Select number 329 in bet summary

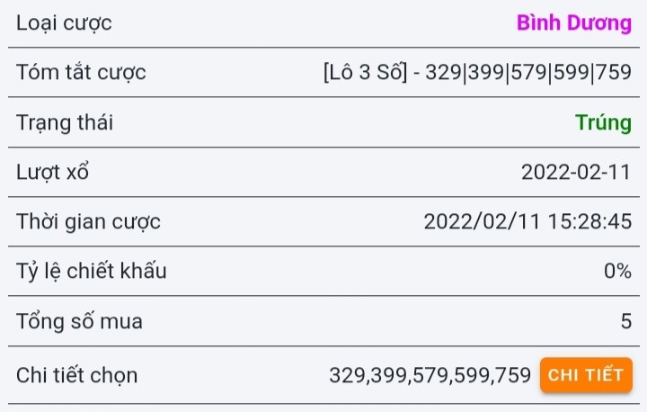click(x=443, y=73)
